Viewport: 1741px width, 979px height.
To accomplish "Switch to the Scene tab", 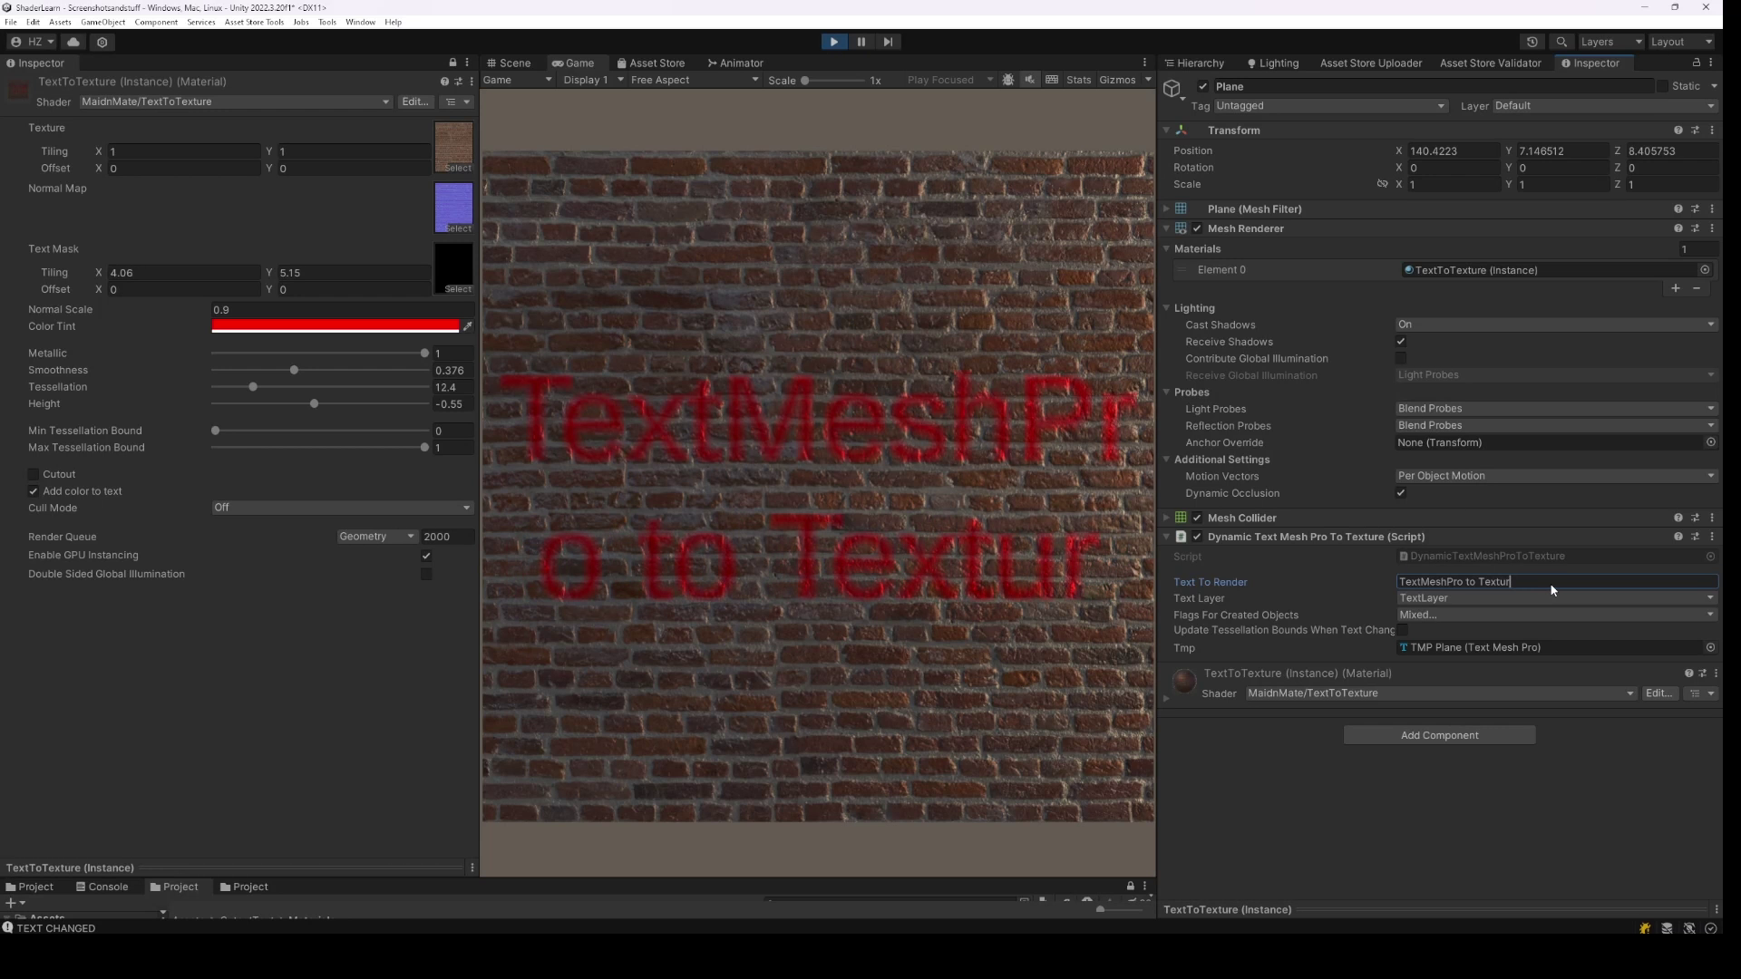I will tap(509, 63).
